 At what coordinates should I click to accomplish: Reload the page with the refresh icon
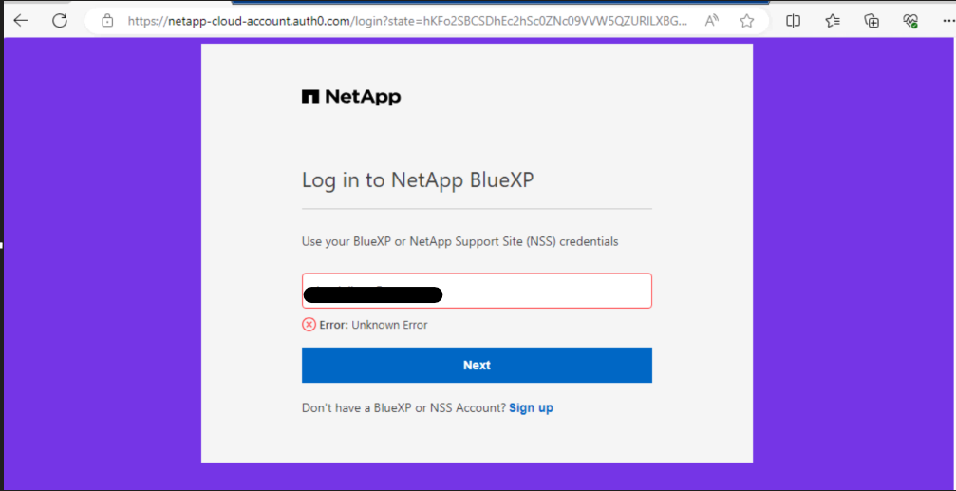pos(60,20)
